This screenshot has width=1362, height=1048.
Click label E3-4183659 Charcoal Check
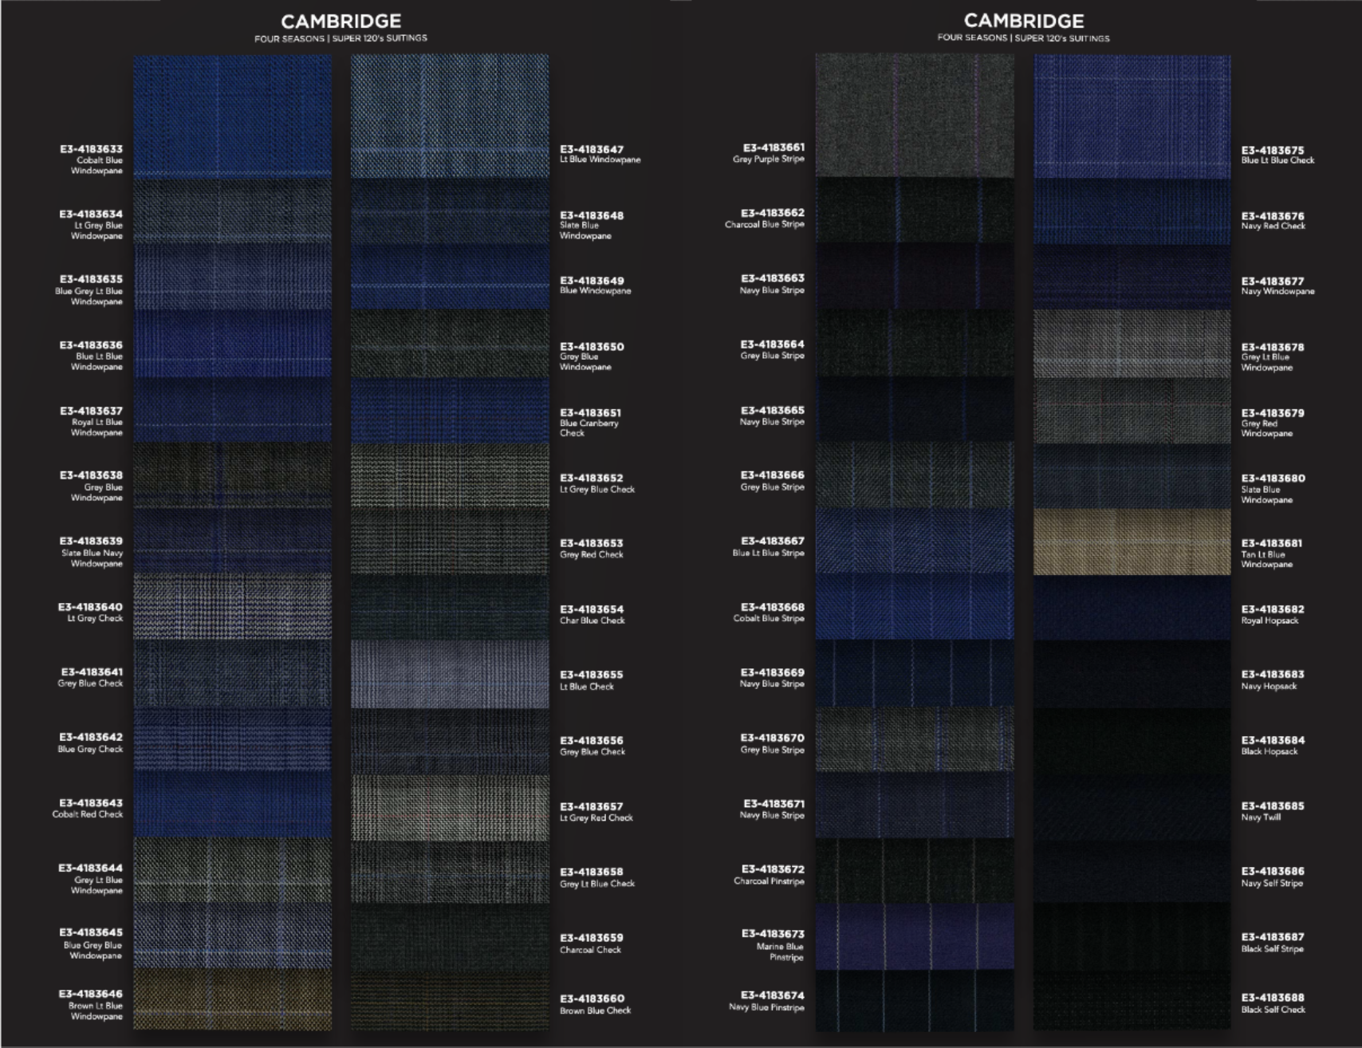point(592,944)
